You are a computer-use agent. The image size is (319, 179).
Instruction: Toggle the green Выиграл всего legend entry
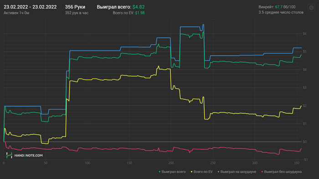tap(172, 172)
